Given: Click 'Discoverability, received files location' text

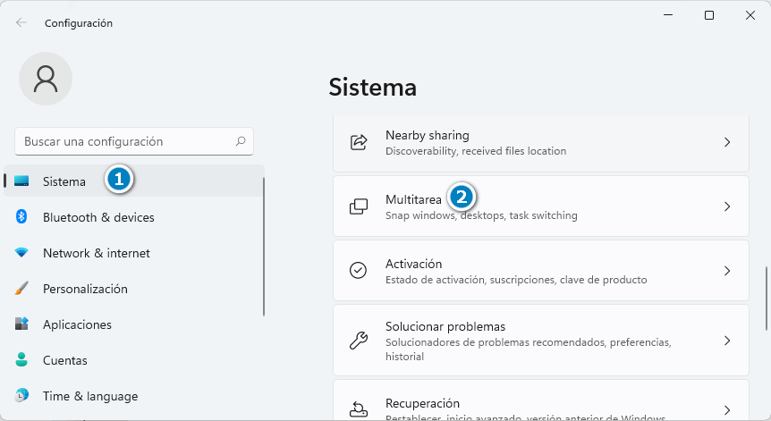Looking at the screenshot, I should [476, 151].
